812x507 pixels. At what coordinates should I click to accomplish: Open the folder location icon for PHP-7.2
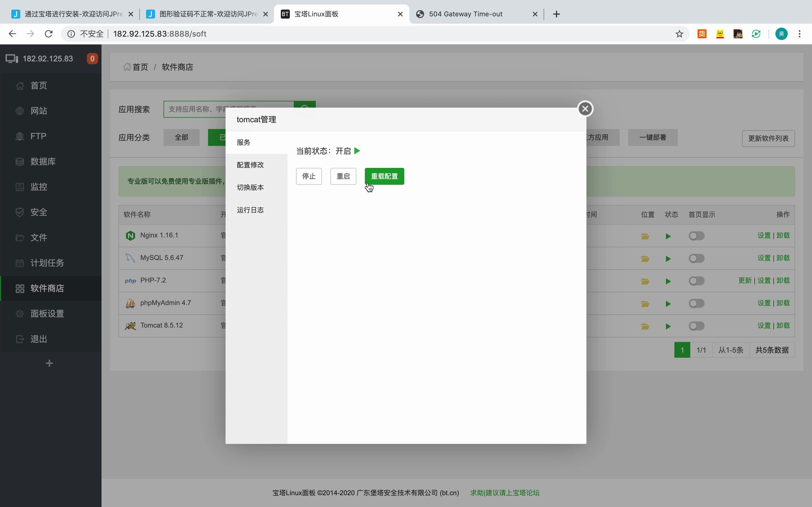645,281
